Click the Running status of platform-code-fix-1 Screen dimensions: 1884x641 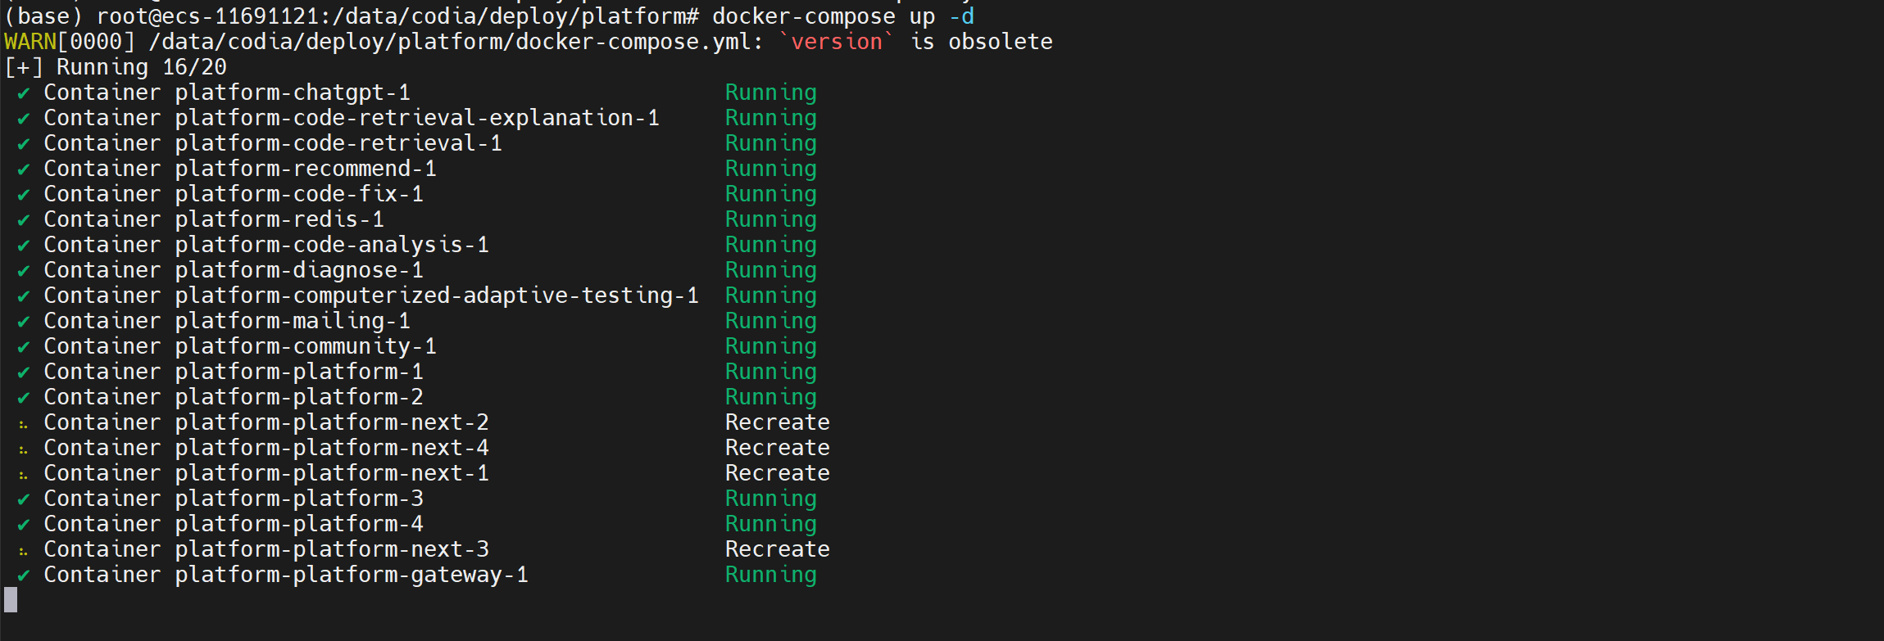click(770, 194)
